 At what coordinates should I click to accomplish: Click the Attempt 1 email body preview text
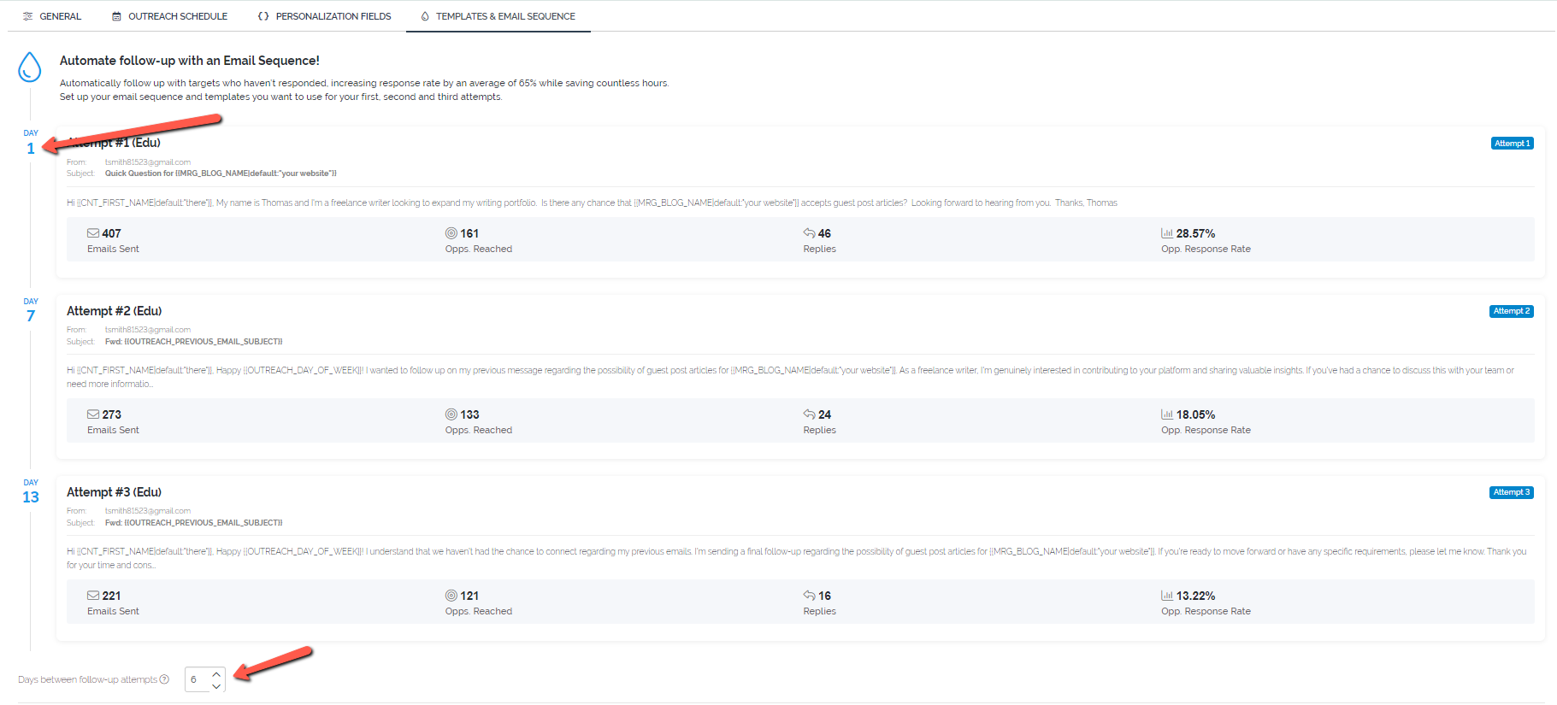click(592, 203)
